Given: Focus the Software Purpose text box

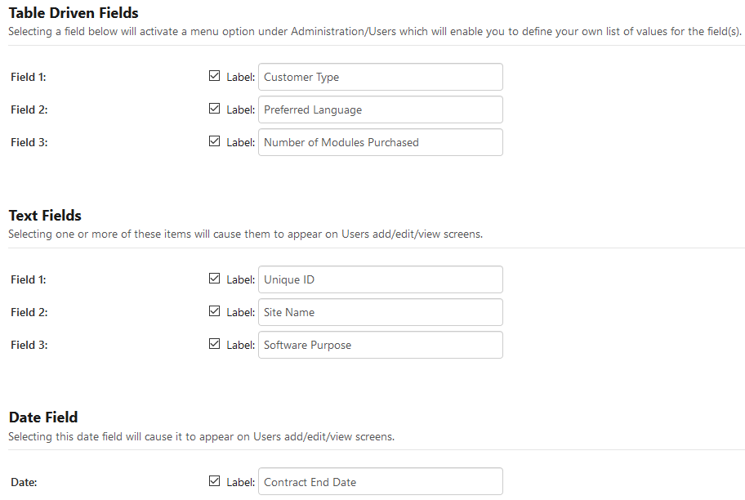Looking at the screenshot, I should (x=380, y=345).
